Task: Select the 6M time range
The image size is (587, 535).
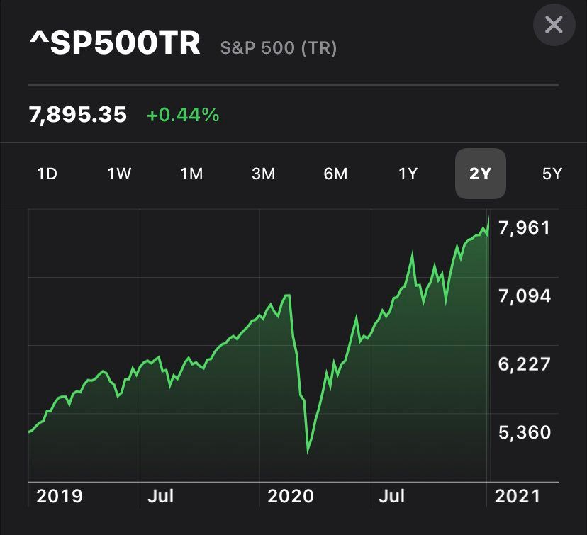Action: 335,174
